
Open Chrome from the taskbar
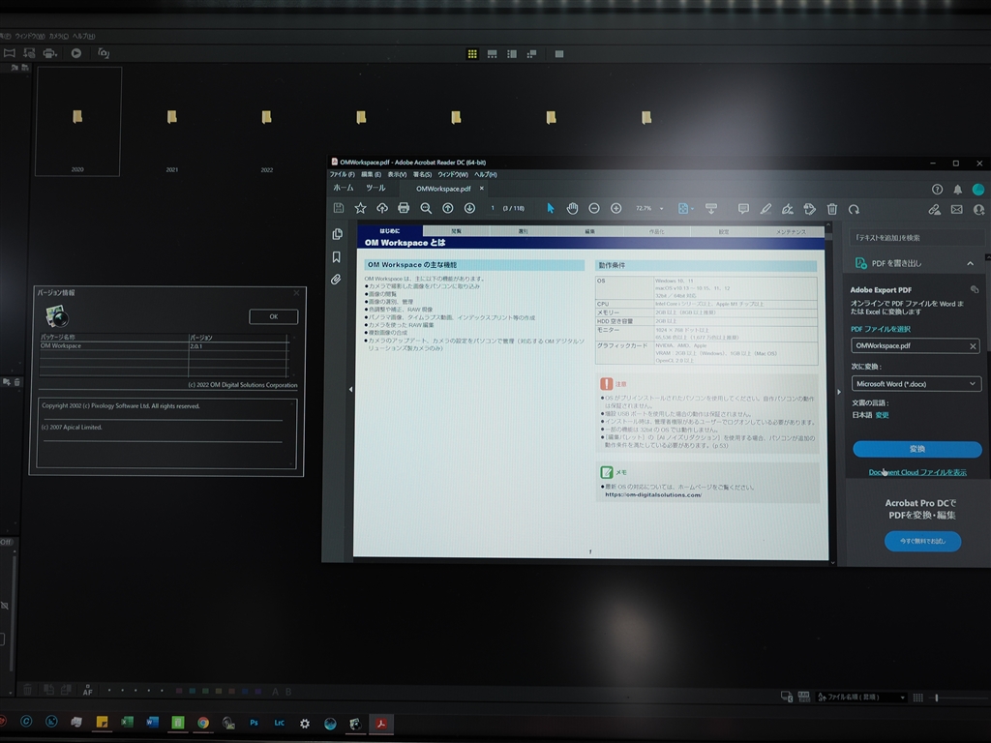tap(203, 723)
